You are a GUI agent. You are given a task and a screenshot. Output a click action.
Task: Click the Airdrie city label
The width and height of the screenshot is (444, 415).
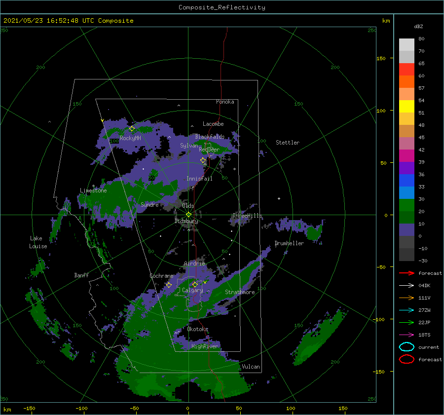click(x=194, y=264)
